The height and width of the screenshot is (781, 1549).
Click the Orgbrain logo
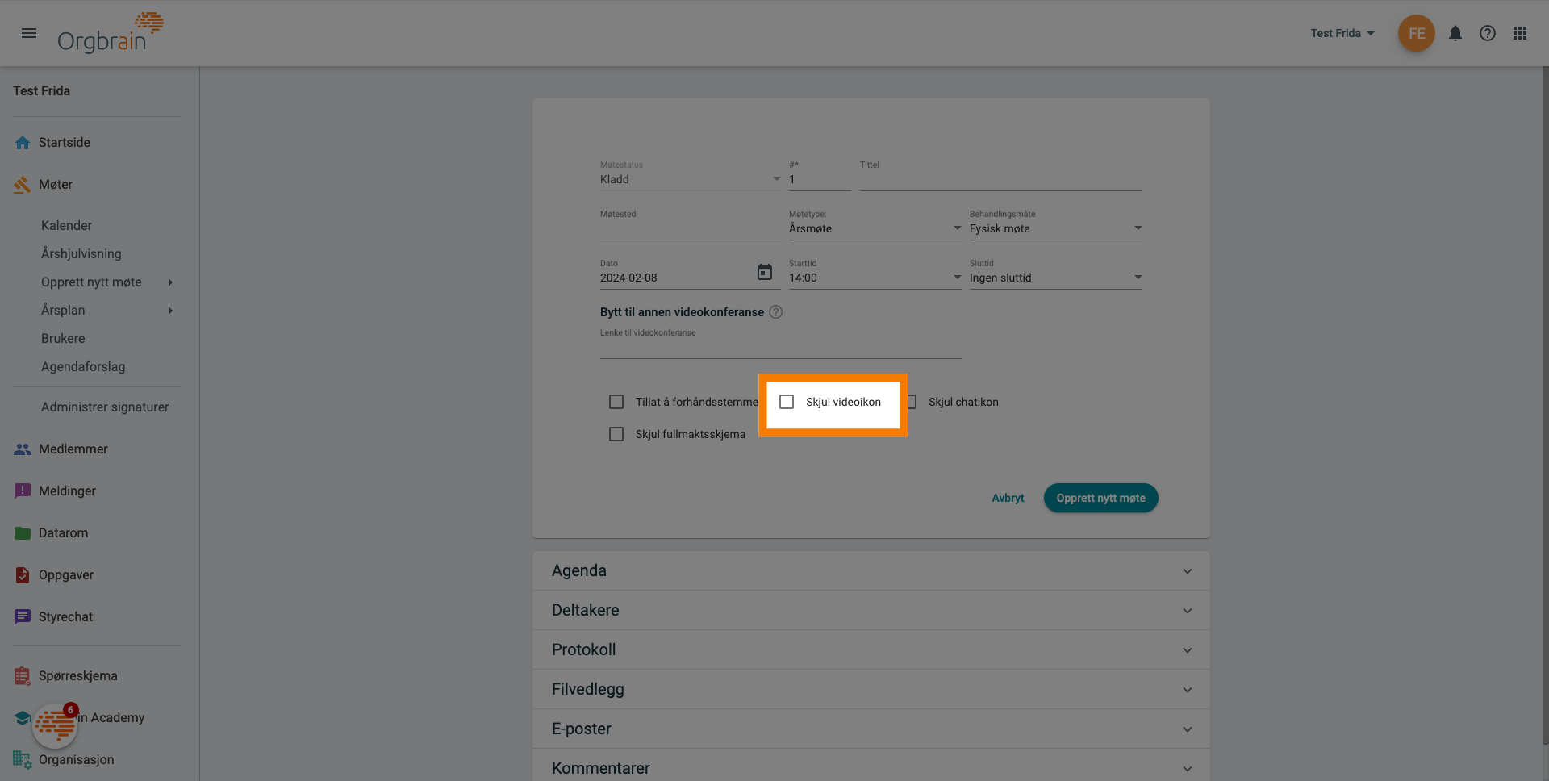coord(110,33)
